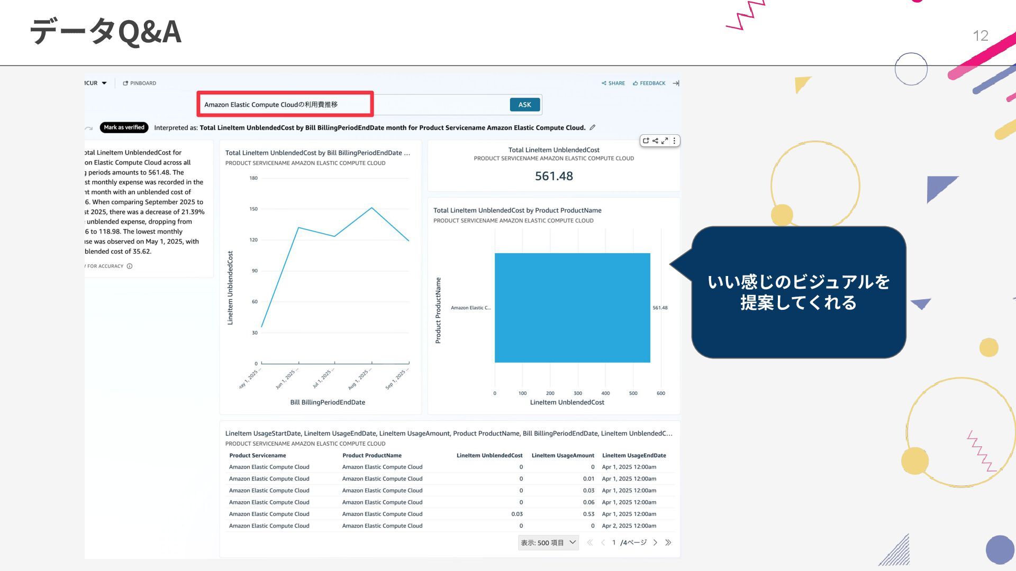This screenshot has height=571, width=1016.
Task: Click the line chart title Total LineItem UnblendedCost by Bill
Action: [317, 153]
